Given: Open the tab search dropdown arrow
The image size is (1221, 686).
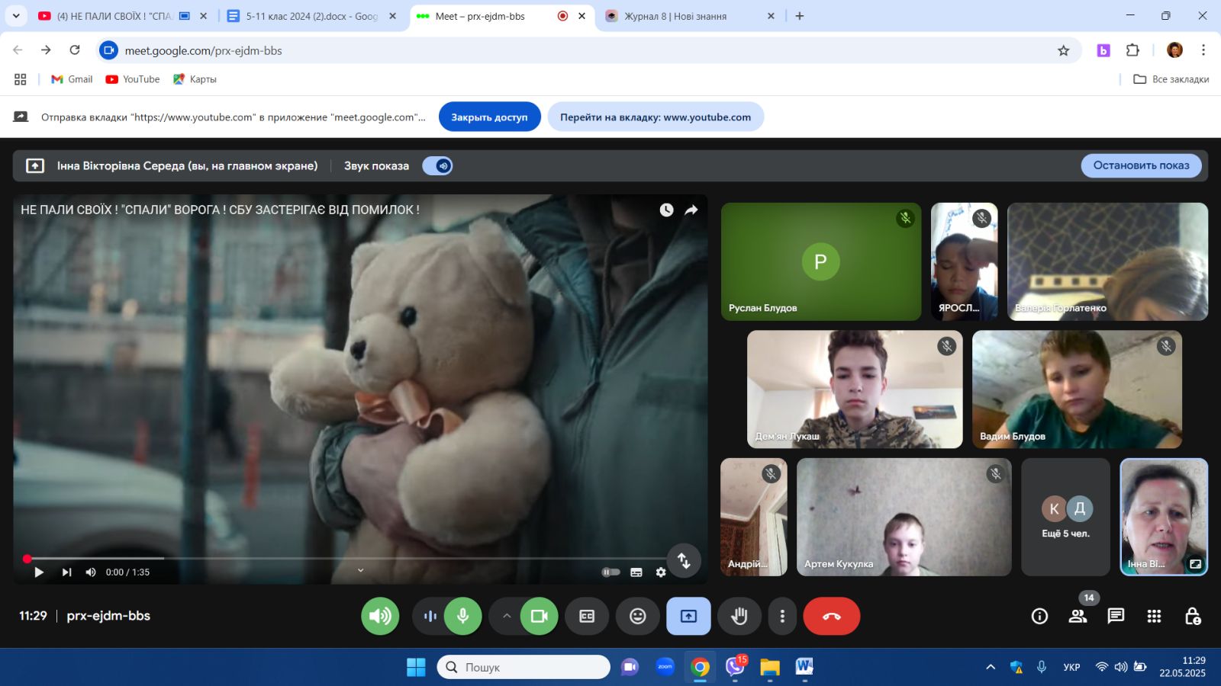Looking at the screenshot, I should (x=15, y=15).
